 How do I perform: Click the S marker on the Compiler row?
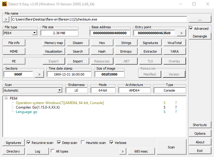pos(164,107)
